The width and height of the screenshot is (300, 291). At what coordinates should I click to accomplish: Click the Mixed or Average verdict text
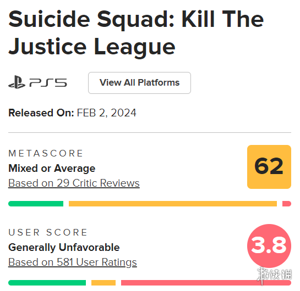tap(52, 169)
